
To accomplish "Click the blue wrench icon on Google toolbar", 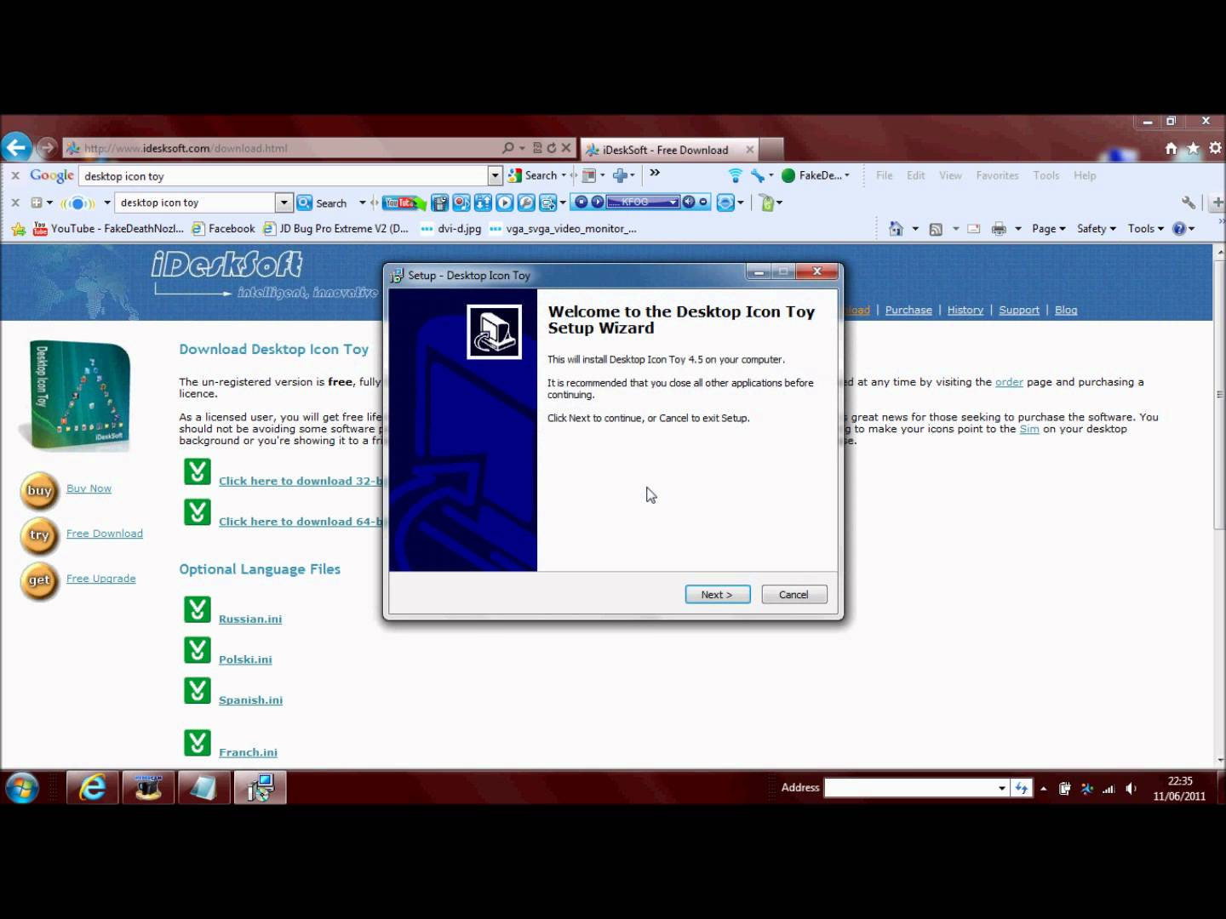I will tap(757, 175).
